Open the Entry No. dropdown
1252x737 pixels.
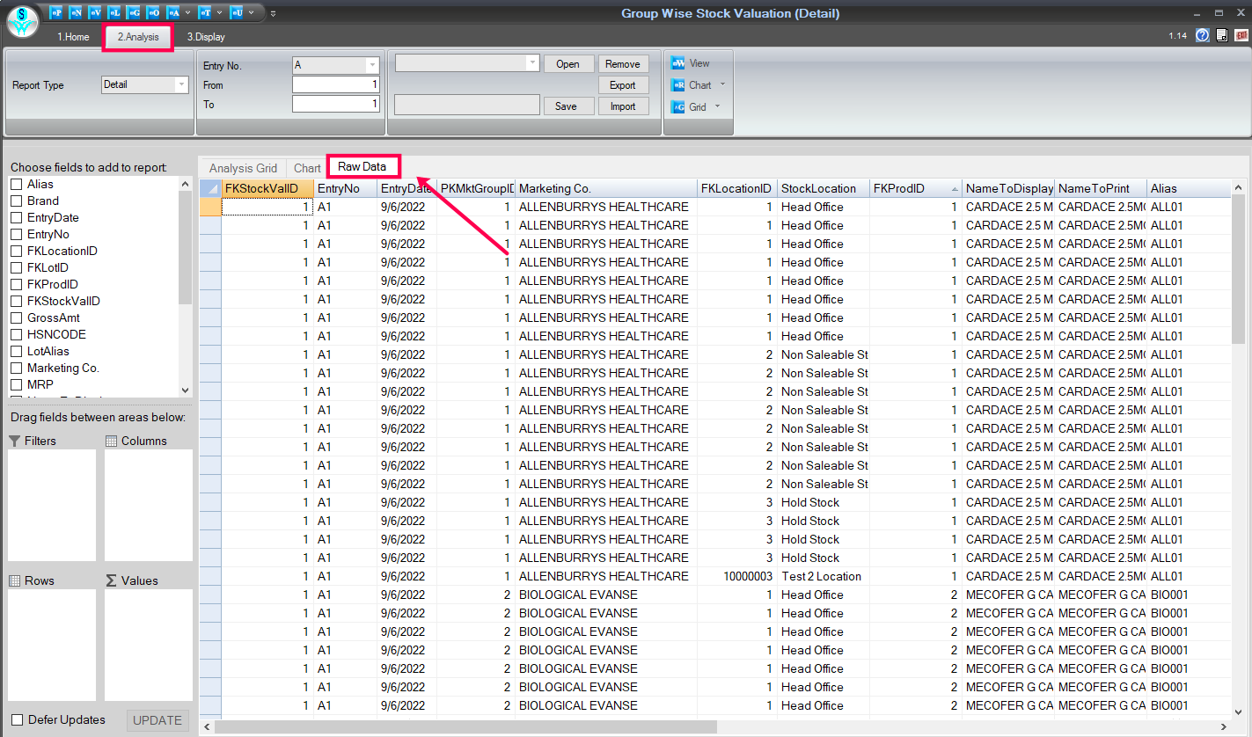click(x=372, y=65)
